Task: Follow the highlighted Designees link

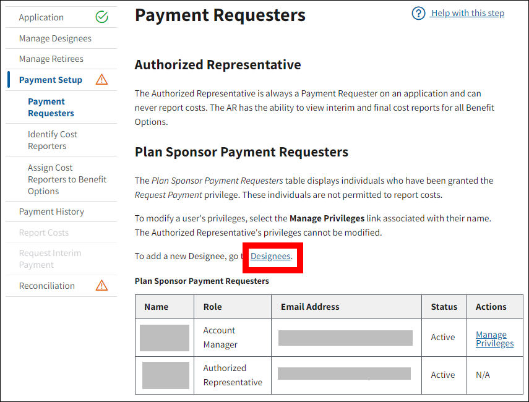Action: [x=270, y=256]
